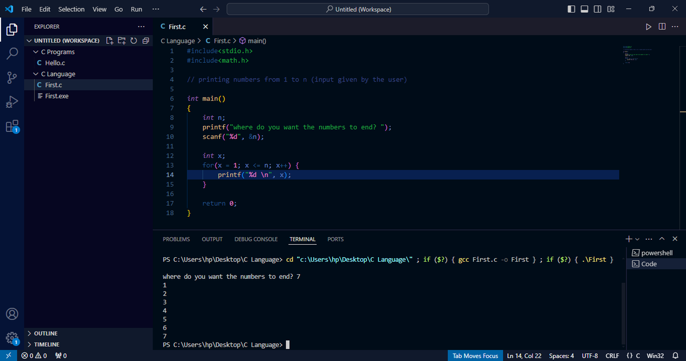Viewport: 686px width, 361px height.
Task: Open the Selection menu
Action: pyautogui.click(x=71, y=9)
